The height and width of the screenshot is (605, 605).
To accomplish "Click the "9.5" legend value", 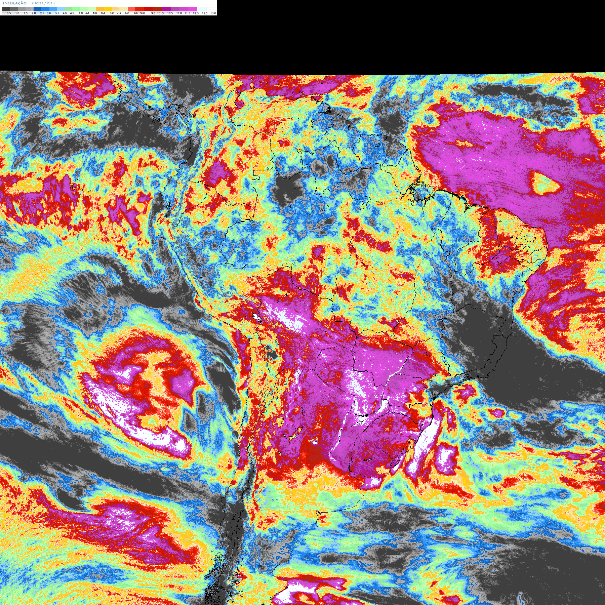I will pos(153,13).
